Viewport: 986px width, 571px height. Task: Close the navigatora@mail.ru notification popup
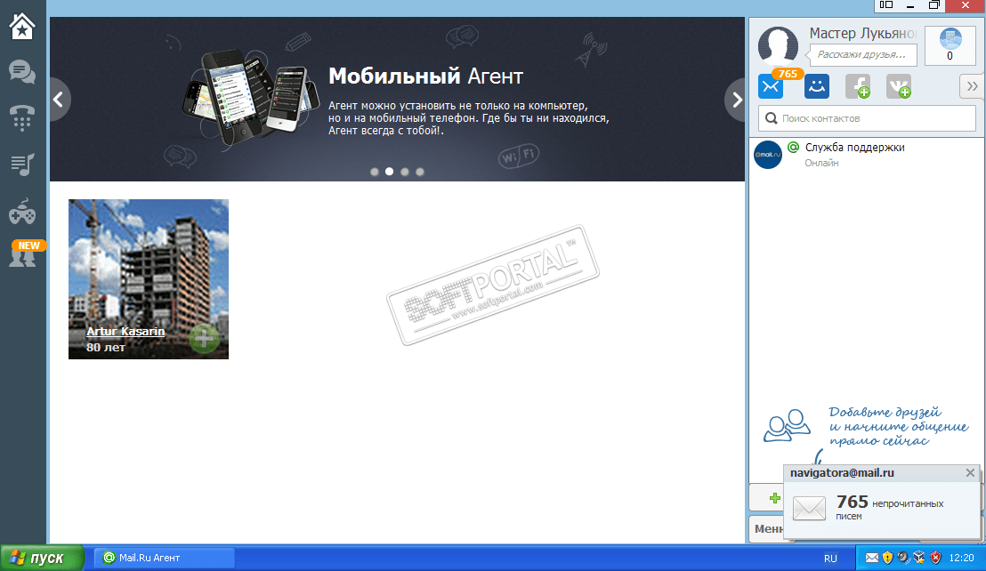[x=970, y=473]
